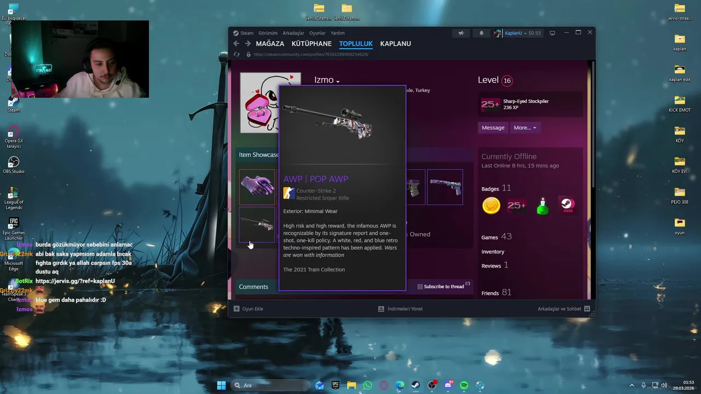The height and width of the screenshot is (394, 701).
Task: Open Epic Games from the taskbar
Action: (x=335, y=385)
